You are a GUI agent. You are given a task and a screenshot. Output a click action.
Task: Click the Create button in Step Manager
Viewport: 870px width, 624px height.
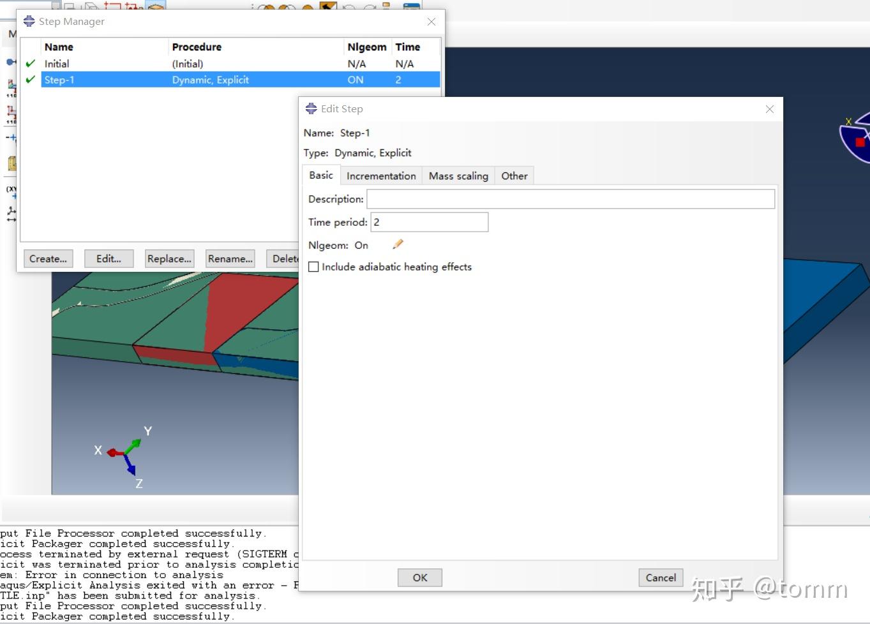pyautogui.click(x=48, y=258)
